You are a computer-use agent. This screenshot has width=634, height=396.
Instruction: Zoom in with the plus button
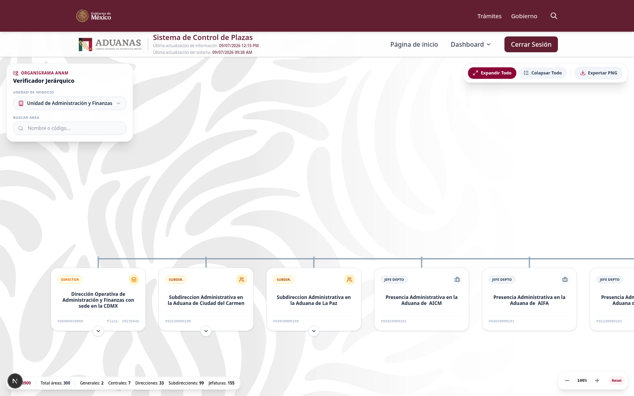[x=597, y=381]
